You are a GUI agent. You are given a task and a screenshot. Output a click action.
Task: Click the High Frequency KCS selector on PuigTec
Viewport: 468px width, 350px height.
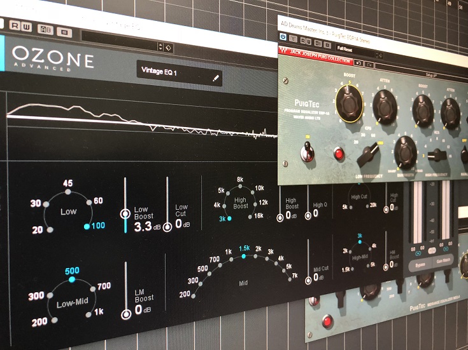pyautogui.click(x=437, y=156)
